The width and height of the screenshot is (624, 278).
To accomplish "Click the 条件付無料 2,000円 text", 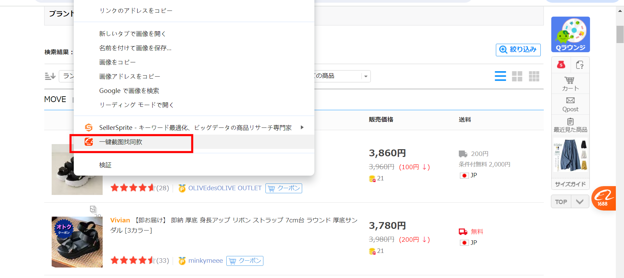I will (484, 164).
